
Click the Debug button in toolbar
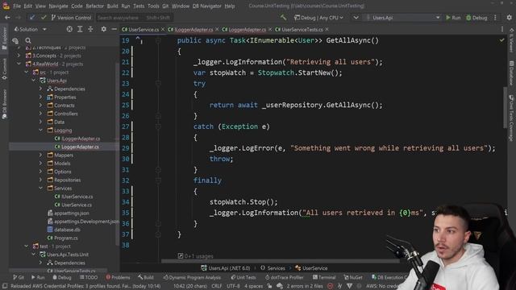pos(476,18)
